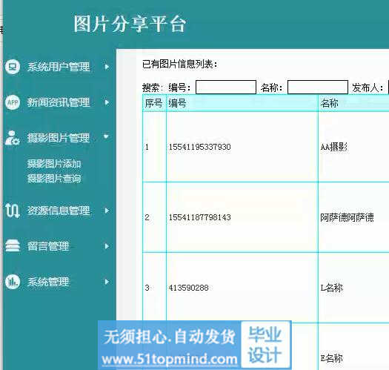Expand the 系统管理 arrow
Viewport: 389px width, 370px height.
pos(107,282)
